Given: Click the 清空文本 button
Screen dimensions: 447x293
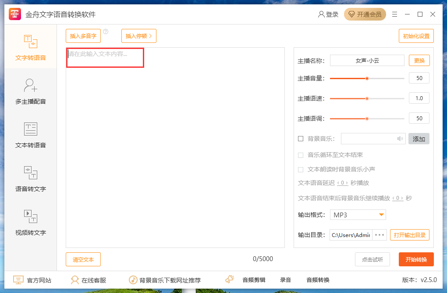Looking at the screenshot, I should click(83, 259).
